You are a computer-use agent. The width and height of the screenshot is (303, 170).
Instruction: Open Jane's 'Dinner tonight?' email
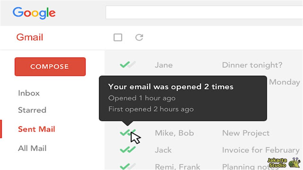[252, 65]
